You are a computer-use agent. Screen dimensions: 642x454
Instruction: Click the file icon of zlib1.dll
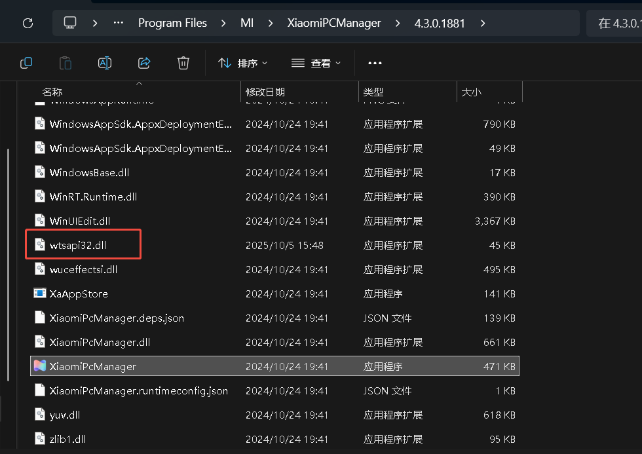coord(40,439)
